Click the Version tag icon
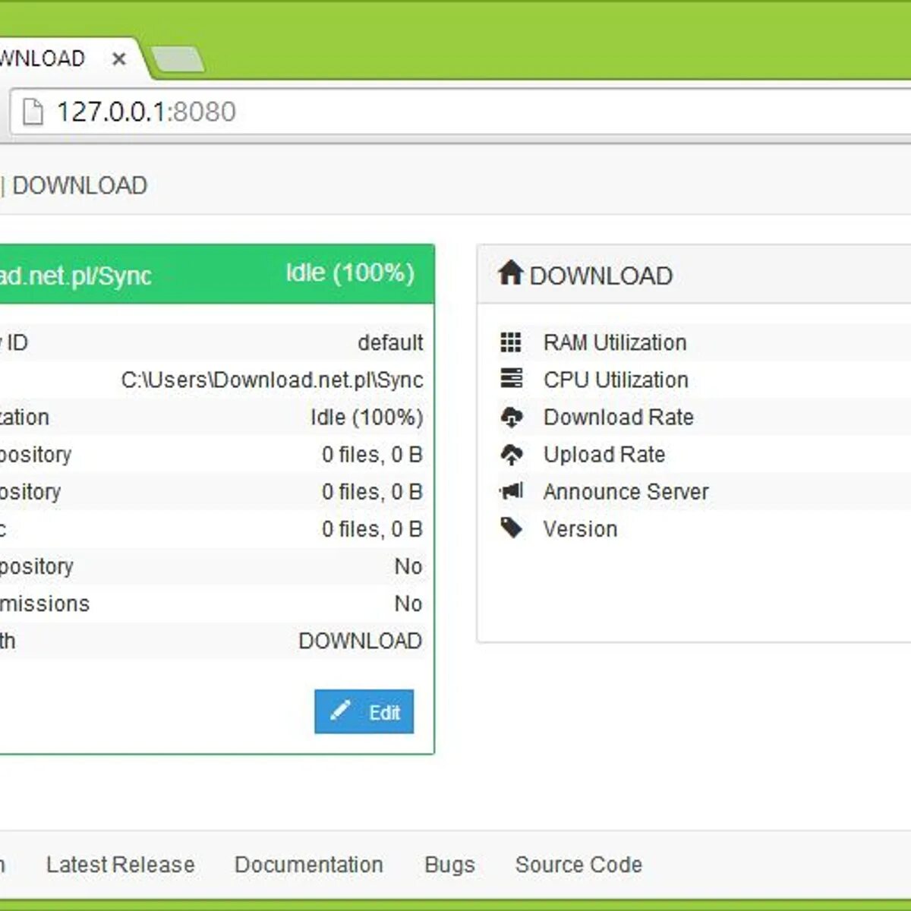911x911 pixels. [512, 528]
